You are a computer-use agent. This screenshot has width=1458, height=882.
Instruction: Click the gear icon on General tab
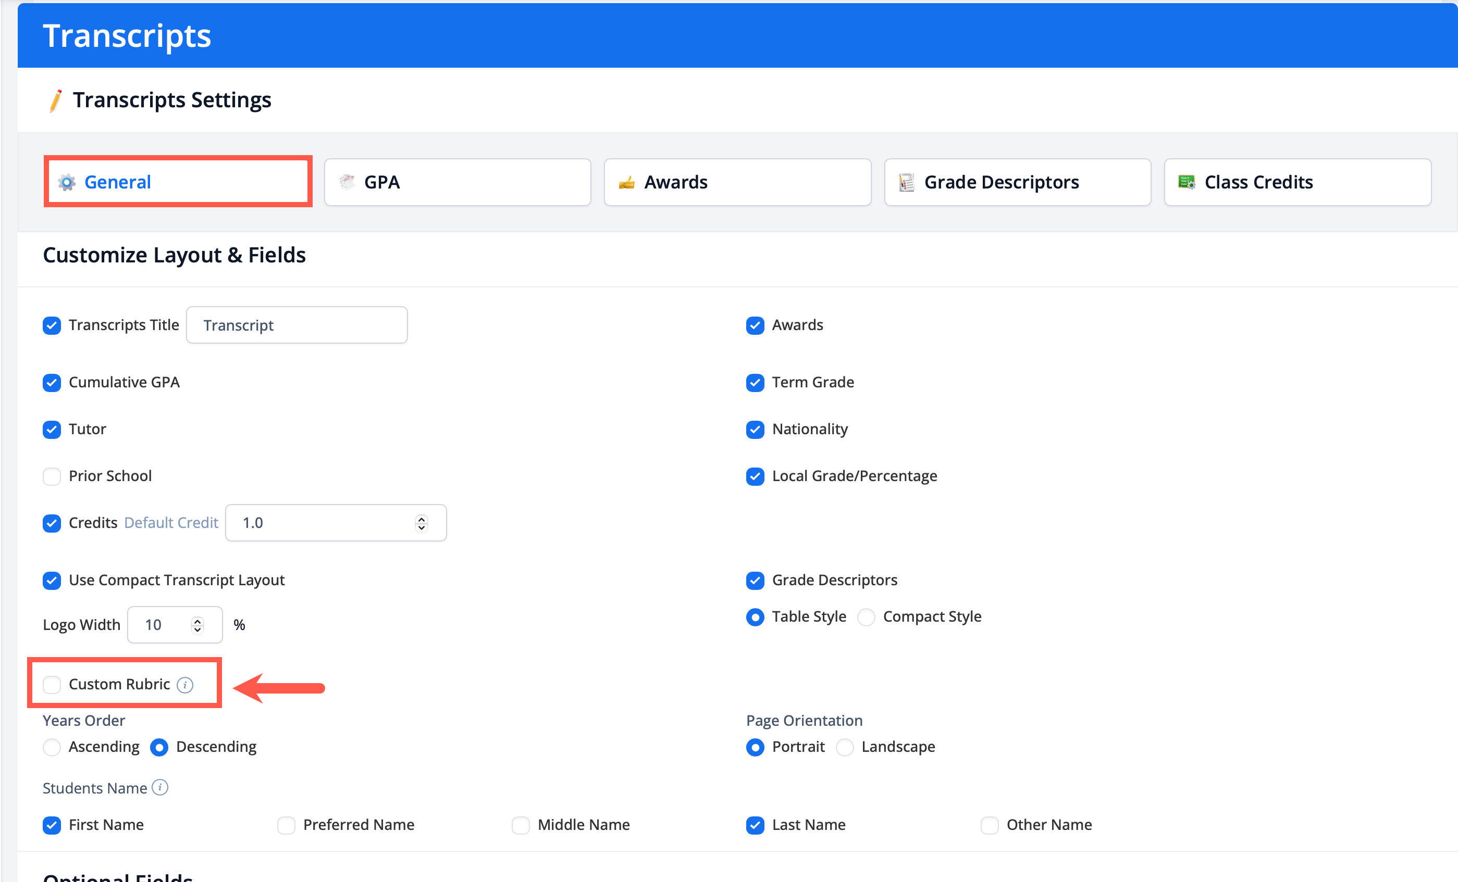[x=66, y=182]
